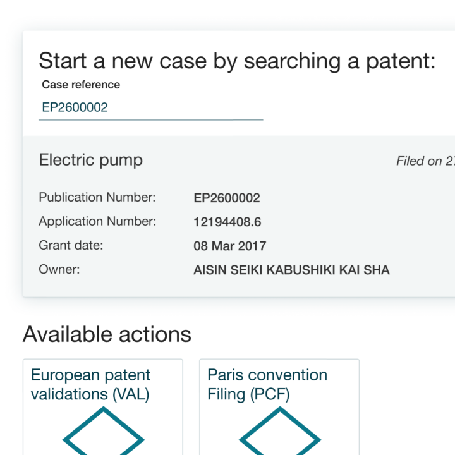This screenshot has width=455, height=455.
Task: Open Paris convention Filing (PCF) action
Action: tap(267, 384)
